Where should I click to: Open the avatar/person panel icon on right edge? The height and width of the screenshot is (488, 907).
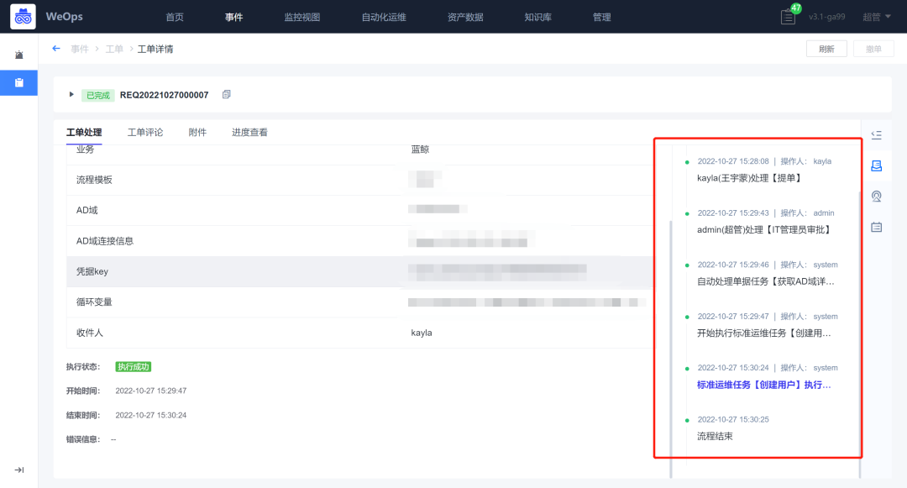pos(876,196)
